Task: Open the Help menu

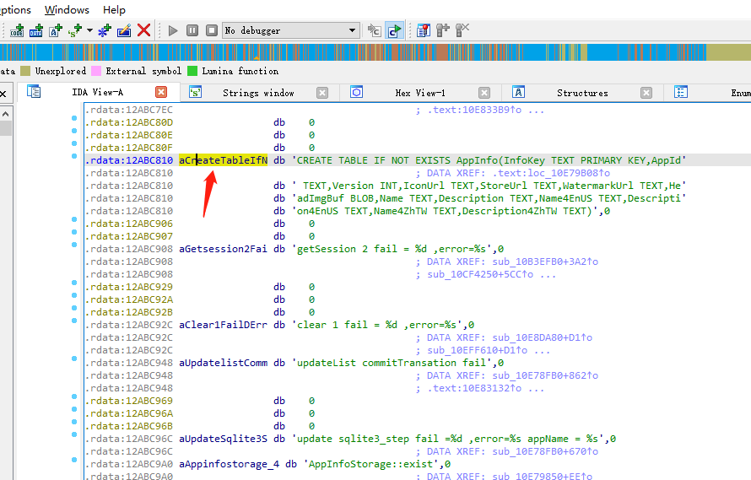Action: (x=114, y=9)
